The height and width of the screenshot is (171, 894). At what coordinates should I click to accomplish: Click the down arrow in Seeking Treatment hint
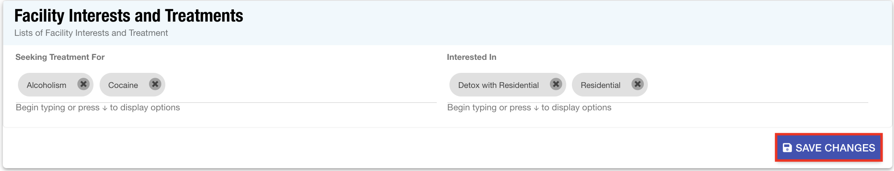[105, 108]
